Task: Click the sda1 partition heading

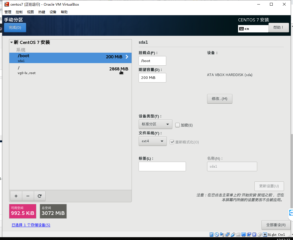Action: coord(143,42)
